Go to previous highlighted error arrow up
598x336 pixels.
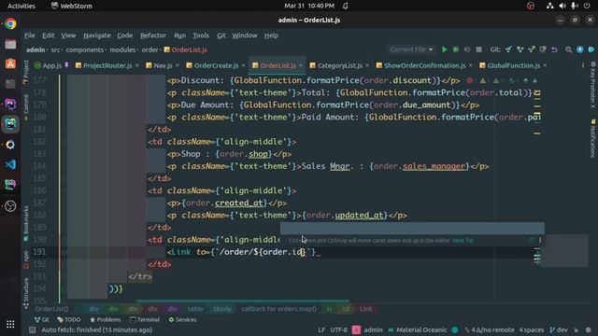tap(525, 80)
